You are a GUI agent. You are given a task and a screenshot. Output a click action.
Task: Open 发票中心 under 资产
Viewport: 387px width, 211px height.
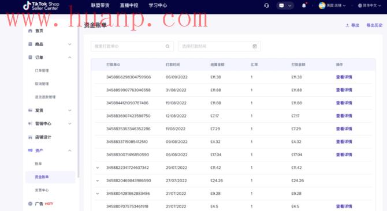tap(42, 190)
